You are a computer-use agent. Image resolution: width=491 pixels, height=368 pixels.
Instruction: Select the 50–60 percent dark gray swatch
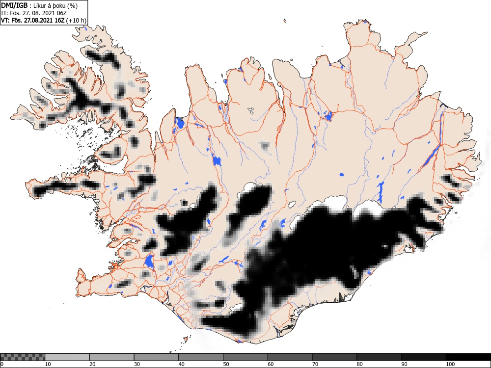245,357
